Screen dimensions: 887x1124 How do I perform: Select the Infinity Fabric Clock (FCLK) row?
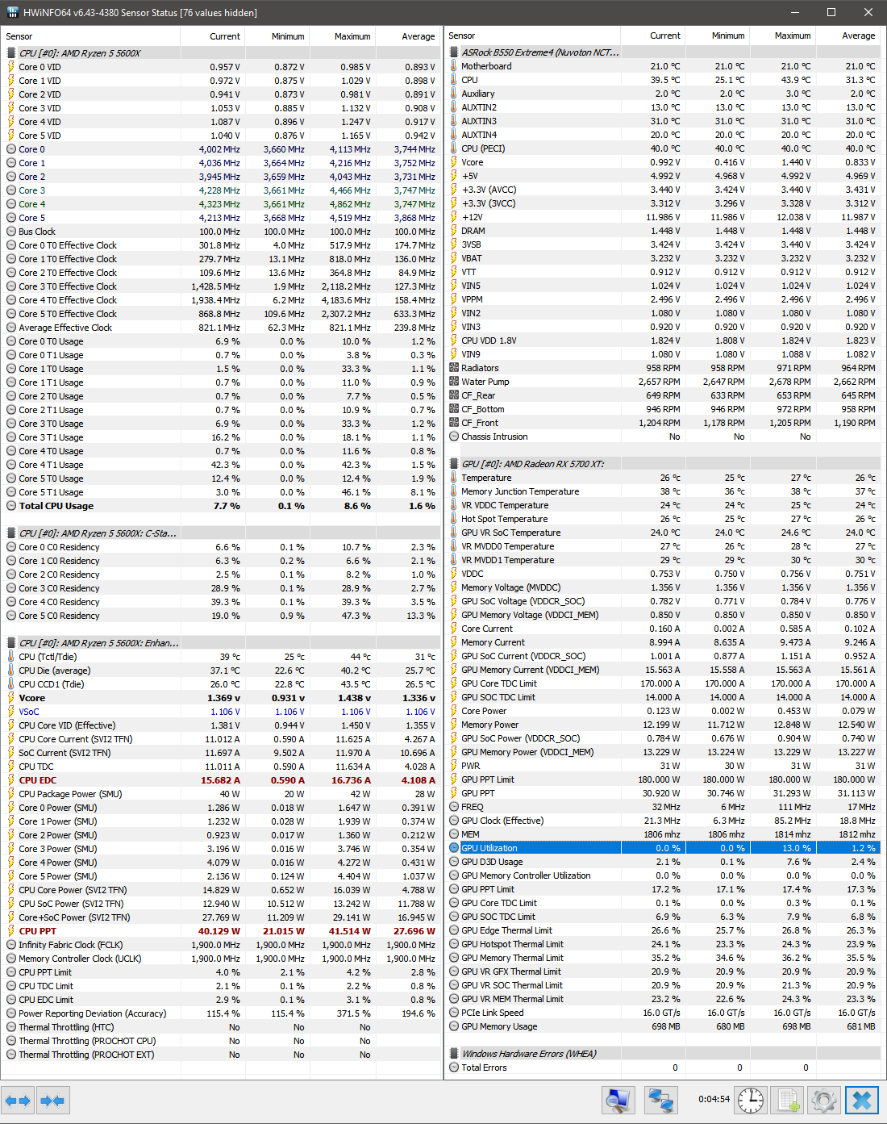(x=221, y=945)
